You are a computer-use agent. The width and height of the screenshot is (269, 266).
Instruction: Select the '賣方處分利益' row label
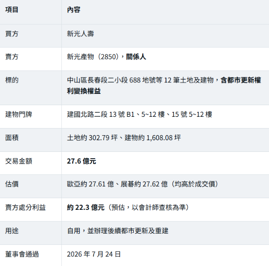point(26,208)
